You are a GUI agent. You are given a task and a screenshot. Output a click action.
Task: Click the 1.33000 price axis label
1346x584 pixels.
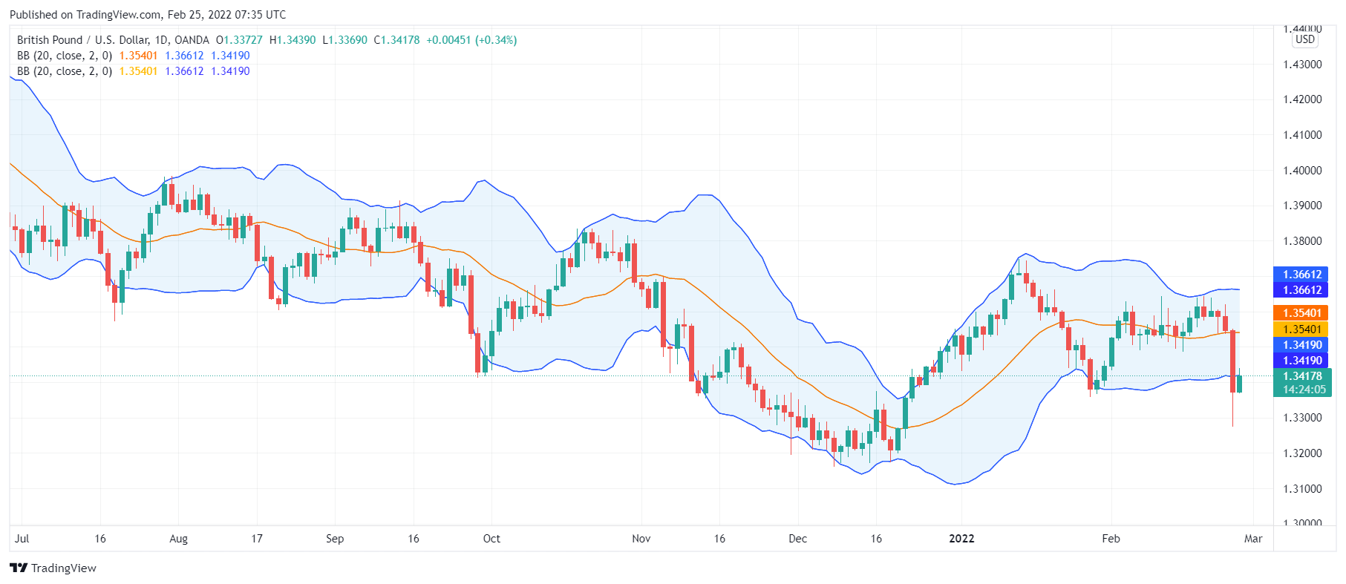click(1302, 418)
